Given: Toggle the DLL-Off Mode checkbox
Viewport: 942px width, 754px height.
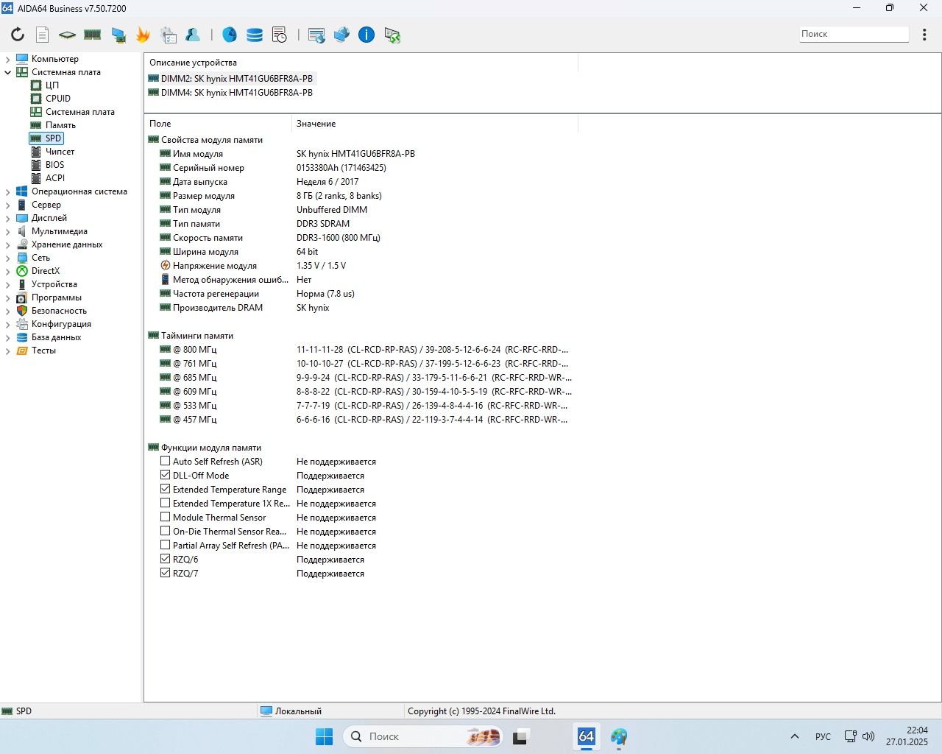Looking at the screenshot, I should (166, 475).
